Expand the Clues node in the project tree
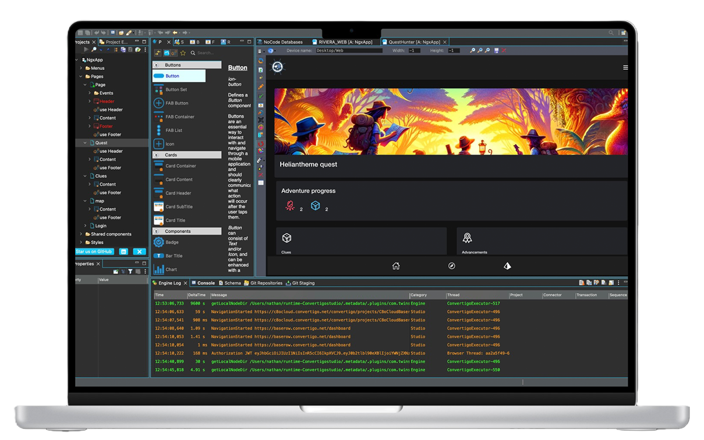 [85, 176]
